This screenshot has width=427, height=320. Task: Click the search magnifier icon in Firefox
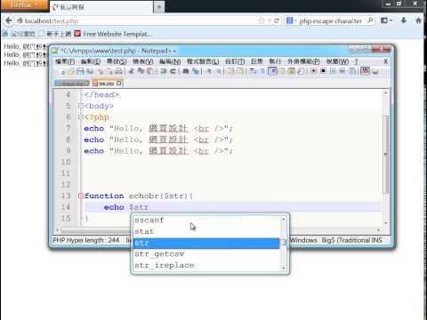(x=370, y=20)
